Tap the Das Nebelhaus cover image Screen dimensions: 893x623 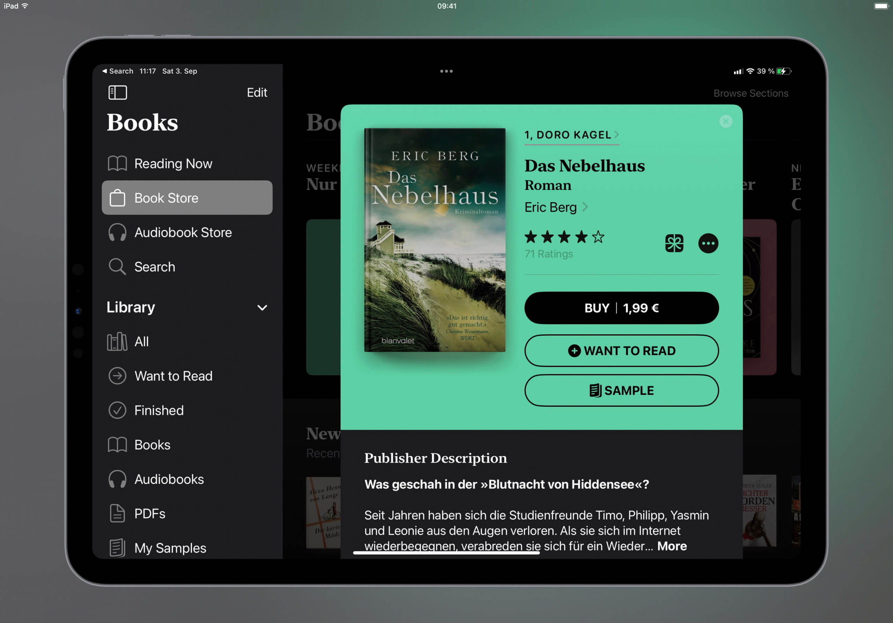pos(434,240)
